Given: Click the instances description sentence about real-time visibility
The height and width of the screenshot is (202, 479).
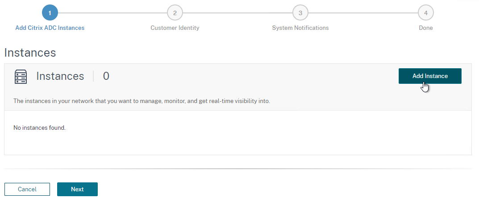Looking at the screenshot, I should (142, 101).
